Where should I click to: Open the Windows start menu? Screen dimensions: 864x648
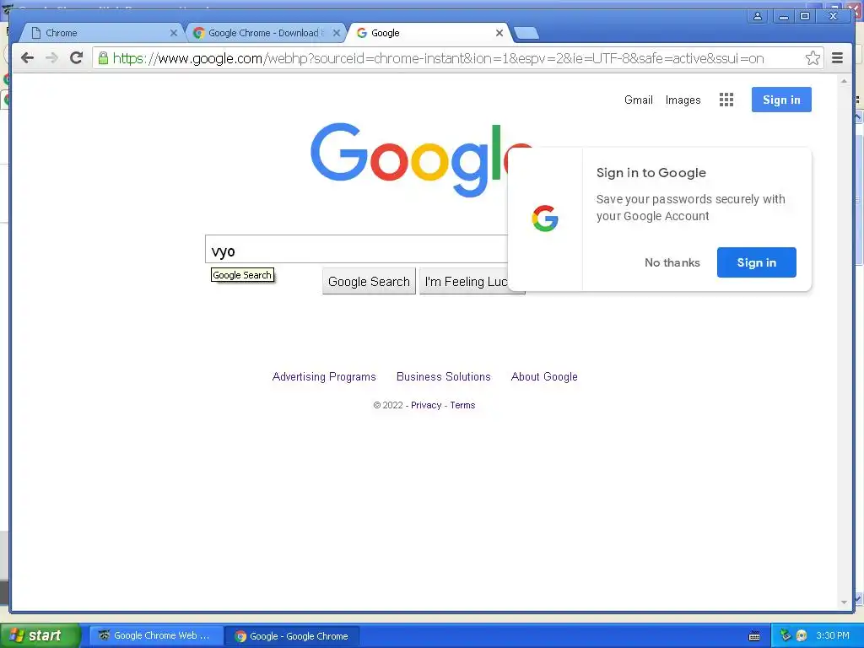[40, 635]
